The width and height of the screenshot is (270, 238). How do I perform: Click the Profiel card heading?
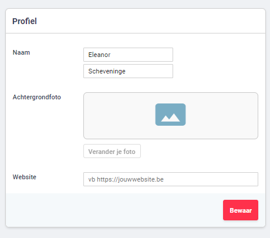25,21
